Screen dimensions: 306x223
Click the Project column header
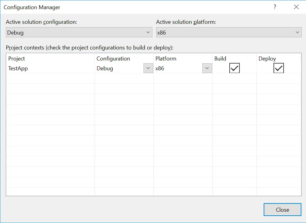point(17,59)
